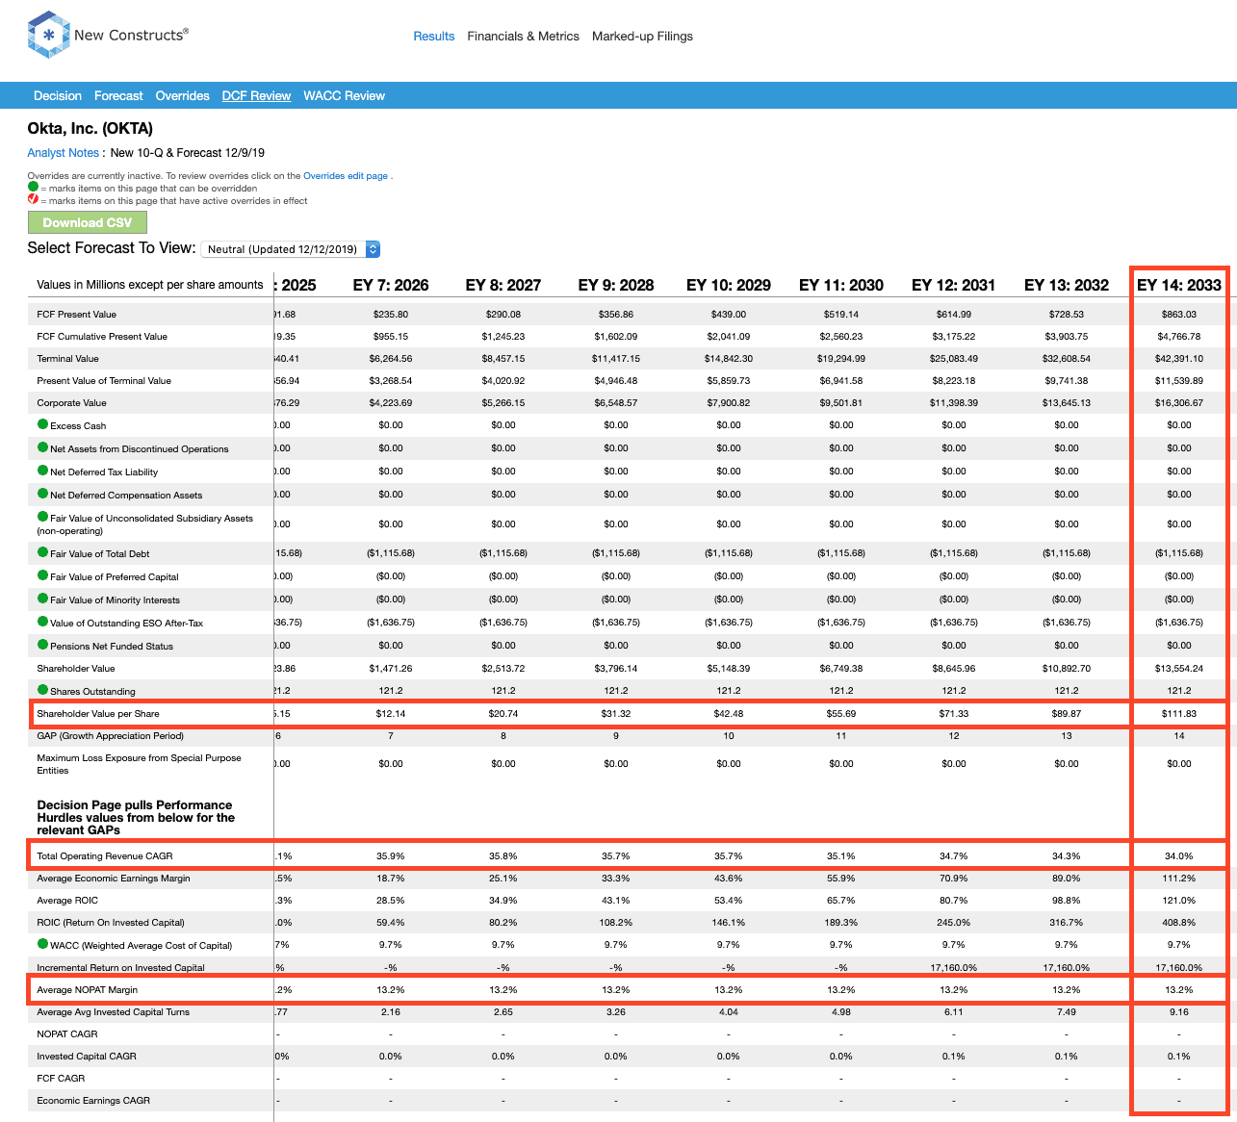Click override dot for Net Assets from Discontinued Operations

click(42, 447)
